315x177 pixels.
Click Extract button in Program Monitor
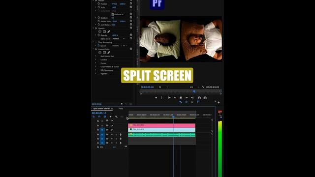pos(205,97)
